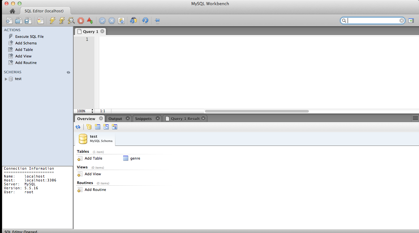
Task: Select test schema in sidebar
Action: pyautogui.click(x=18, y=79)
